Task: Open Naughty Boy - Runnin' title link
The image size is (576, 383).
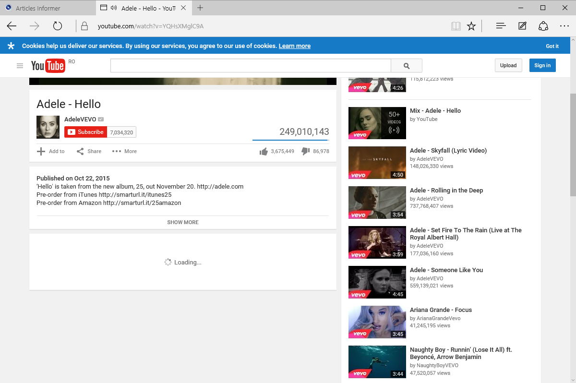Action: point(461,353)
